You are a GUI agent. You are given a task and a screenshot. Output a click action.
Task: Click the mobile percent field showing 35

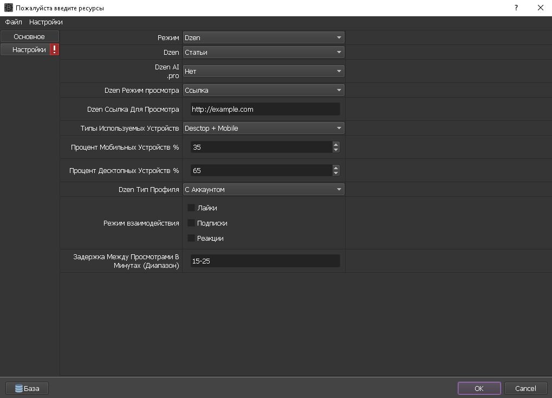click(262, 147)
